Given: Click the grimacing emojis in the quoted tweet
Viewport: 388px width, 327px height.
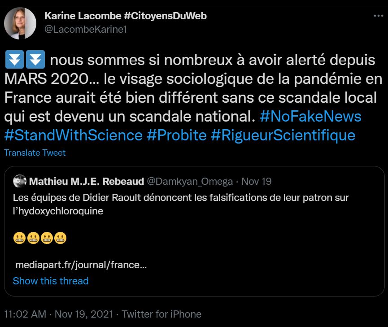Looking at the screenshot, I should coord(40,239).
